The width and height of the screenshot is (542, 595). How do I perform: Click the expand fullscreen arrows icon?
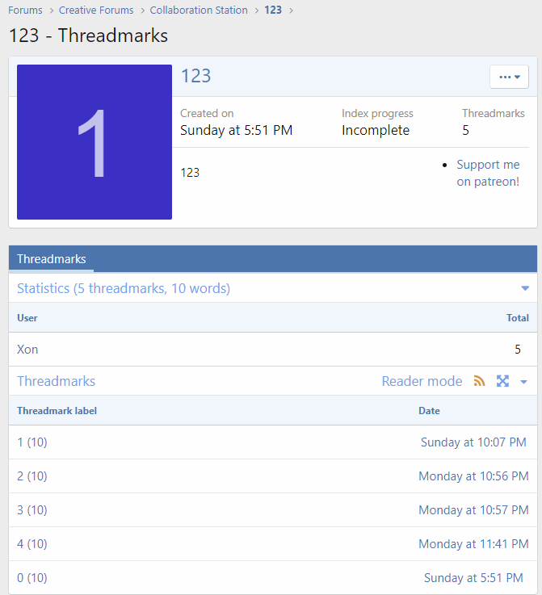[x=502, y=381]
